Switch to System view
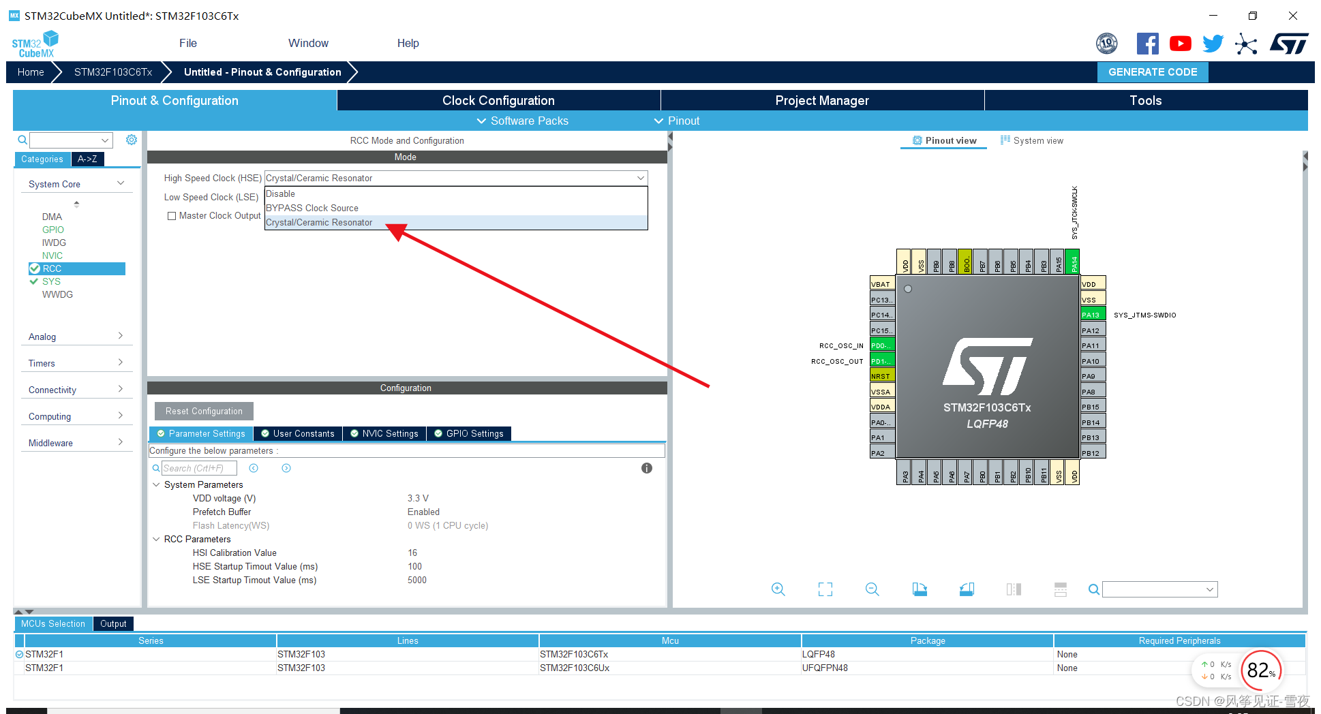The width and height of the screenshot is (1321, 714). (1031, 140)
